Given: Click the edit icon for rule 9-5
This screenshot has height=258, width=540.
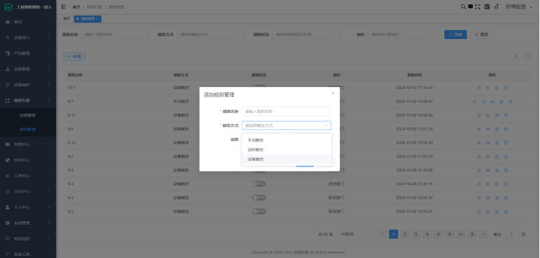Looking at the screenshot, I should tap(479, 157).
